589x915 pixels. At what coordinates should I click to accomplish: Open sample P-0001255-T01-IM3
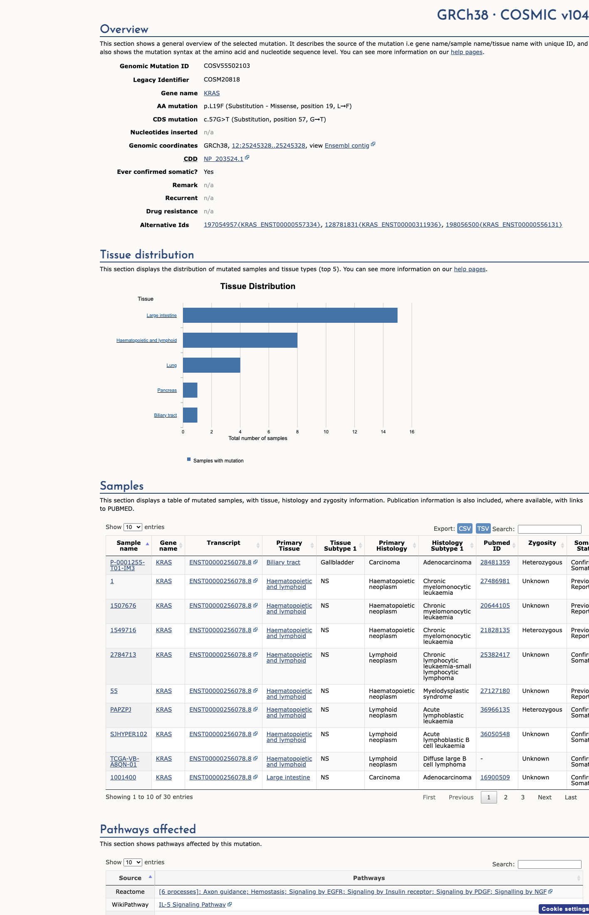(x=127, y=565)
